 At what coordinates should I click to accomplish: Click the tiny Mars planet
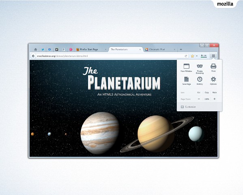click(x=66, y=134)
